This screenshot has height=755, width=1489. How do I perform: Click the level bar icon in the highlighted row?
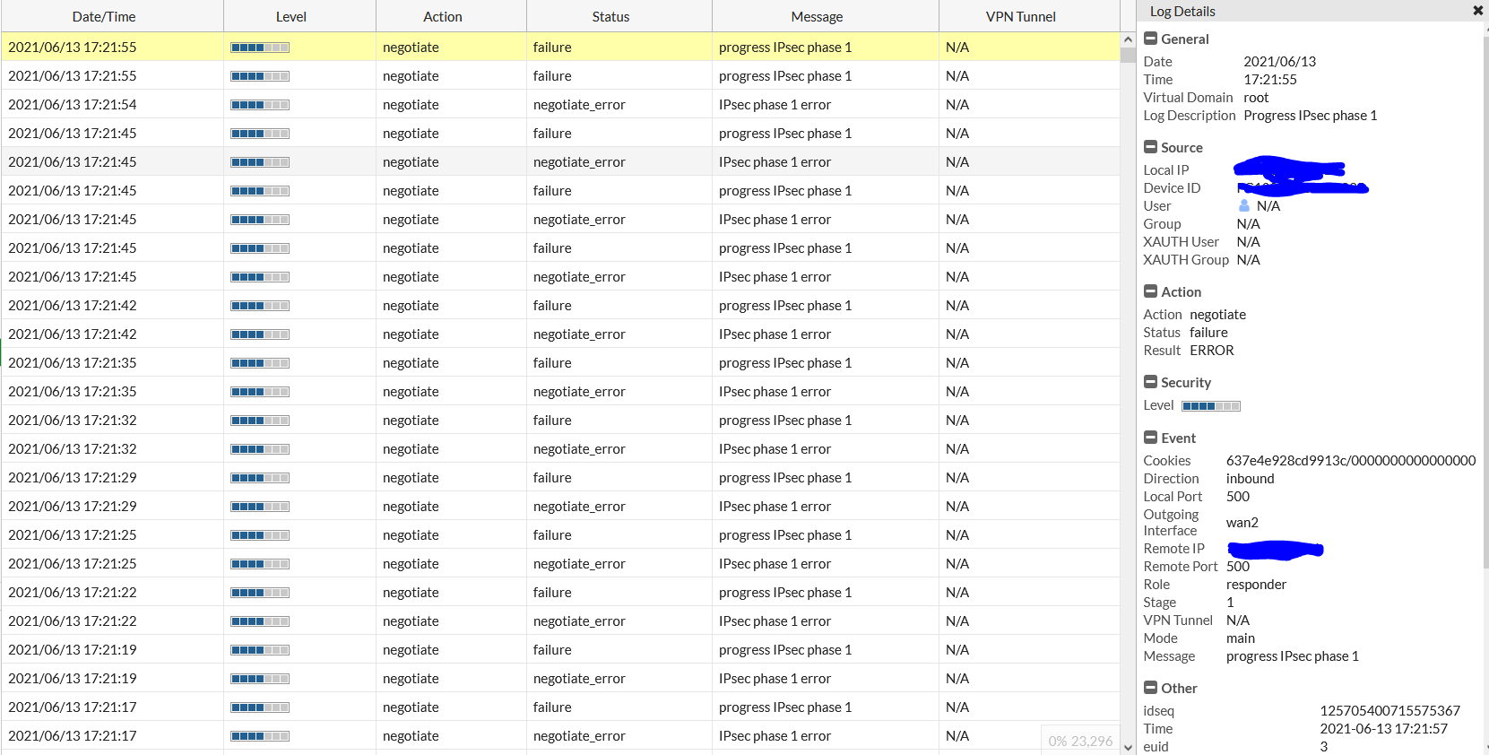pos(260,48)
